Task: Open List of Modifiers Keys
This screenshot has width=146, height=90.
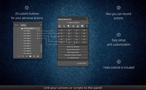Action: [73, 58]
